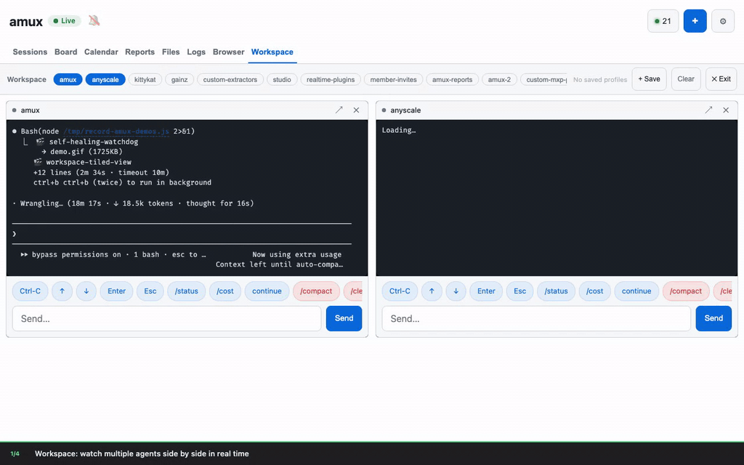
Task: Add realtime-plugins session to workspace
Action: tap(331, 79)
